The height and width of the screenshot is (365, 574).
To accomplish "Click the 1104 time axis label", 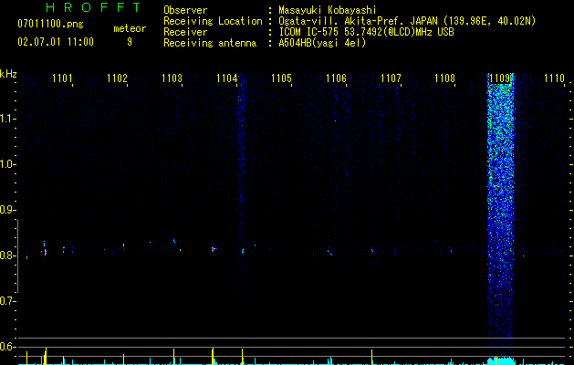I will tap(226, 78).
